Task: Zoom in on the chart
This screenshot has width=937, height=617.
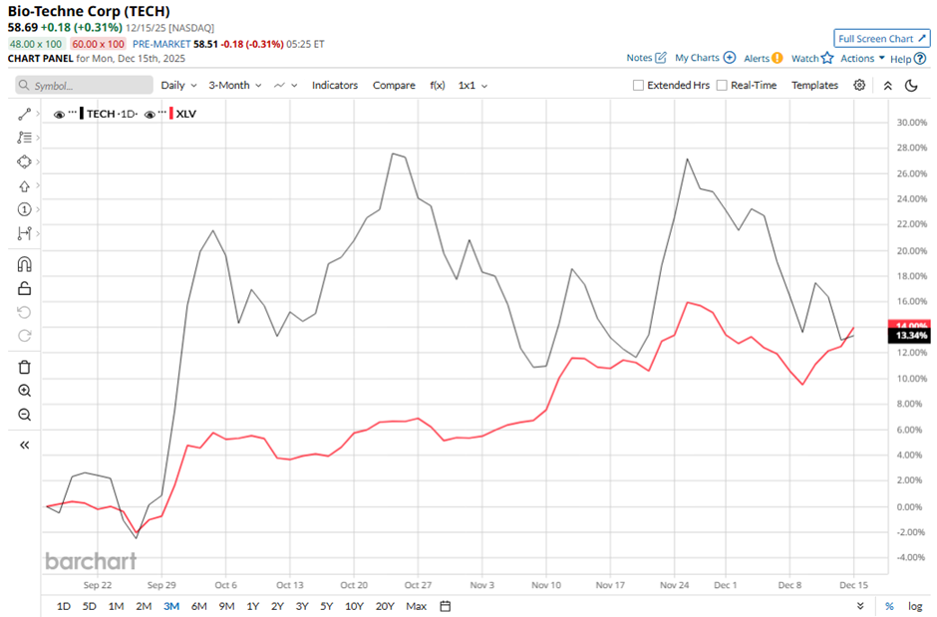Action: click(25, 391)
